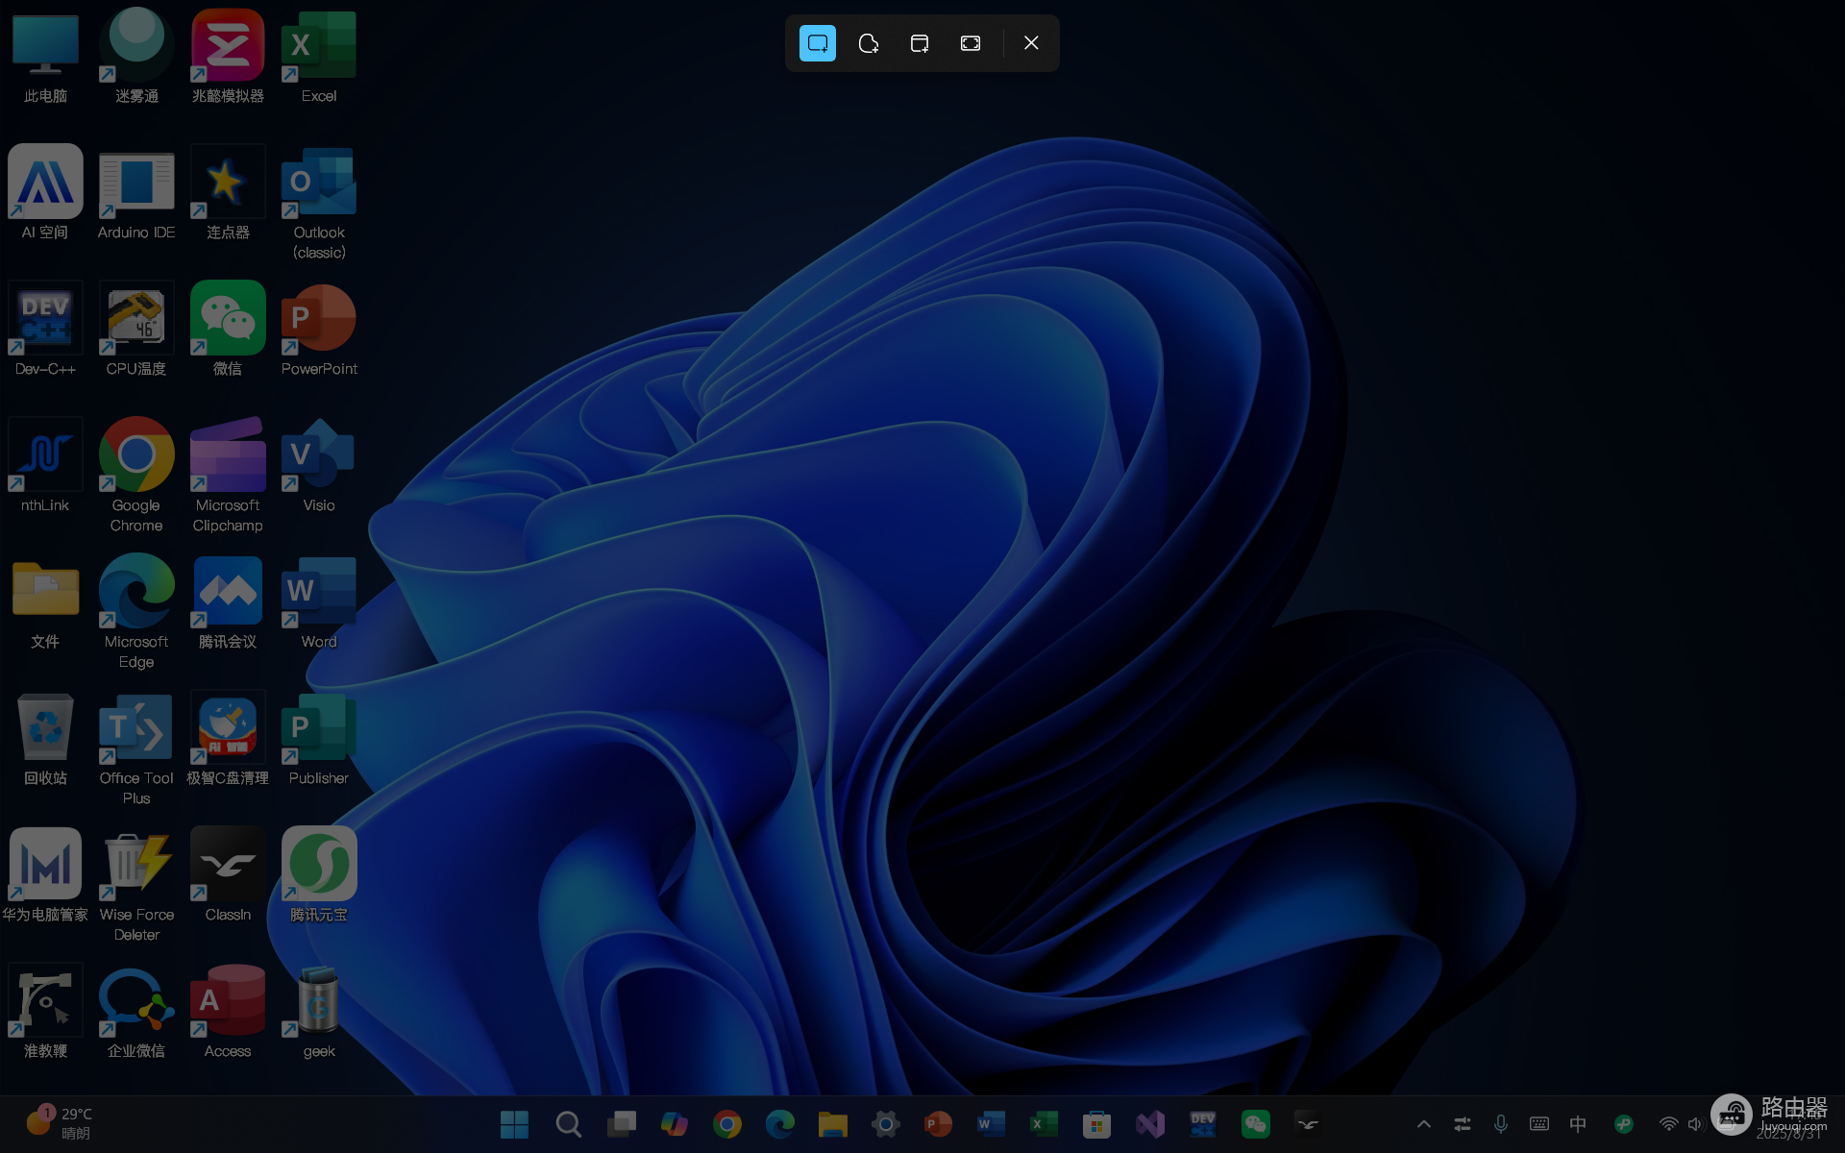Open Dev-C++ desktop shortcut
Image resolution: width=1845 pixels, height=1153 pixels.
[x=45, y=329]
